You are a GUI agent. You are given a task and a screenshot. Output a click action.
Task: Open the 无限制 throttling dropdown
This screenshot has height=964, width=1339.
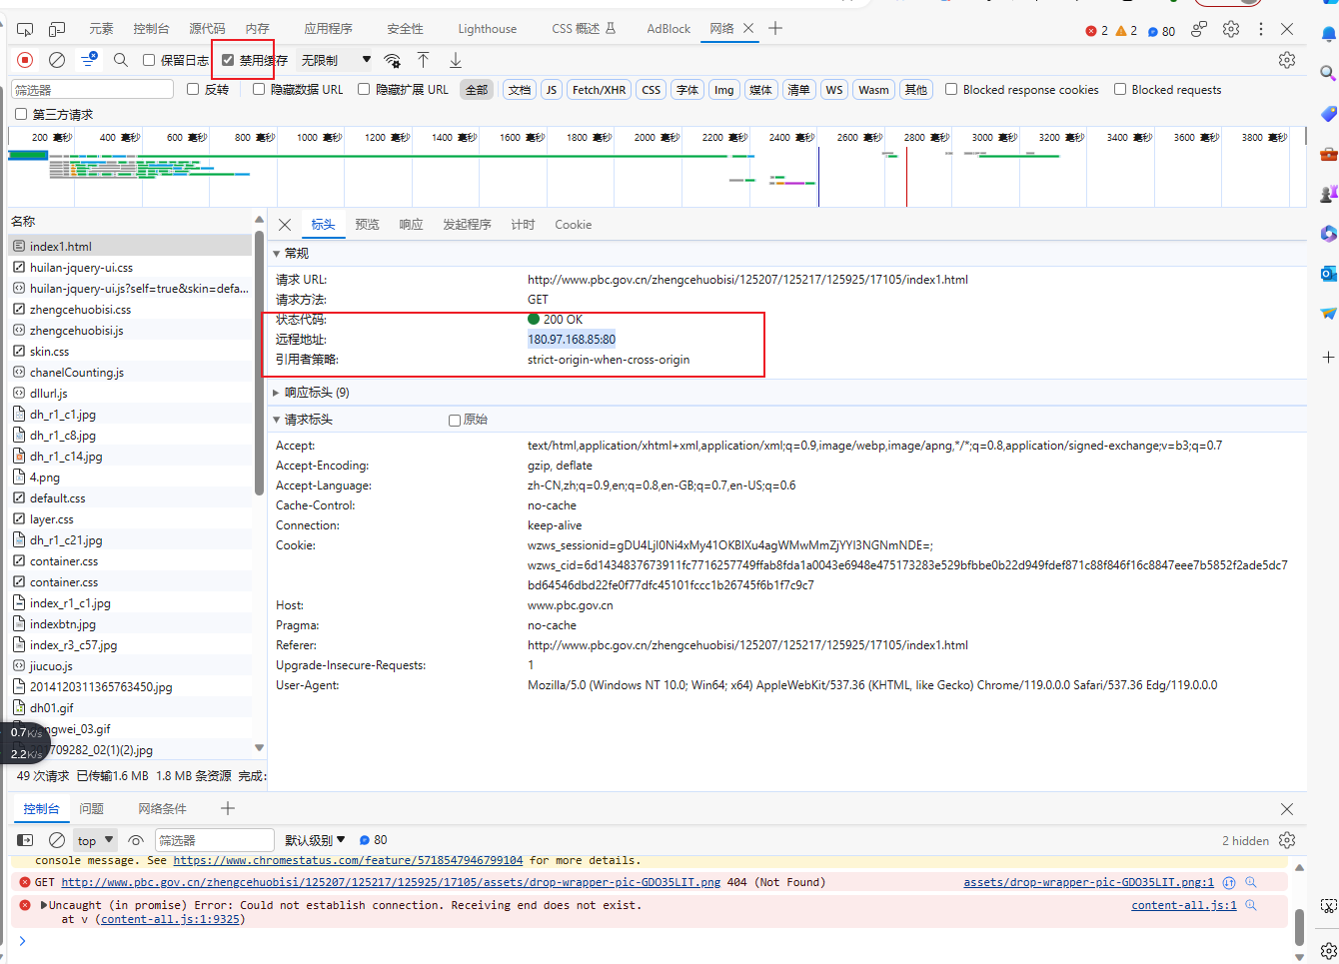click(336, 60)
